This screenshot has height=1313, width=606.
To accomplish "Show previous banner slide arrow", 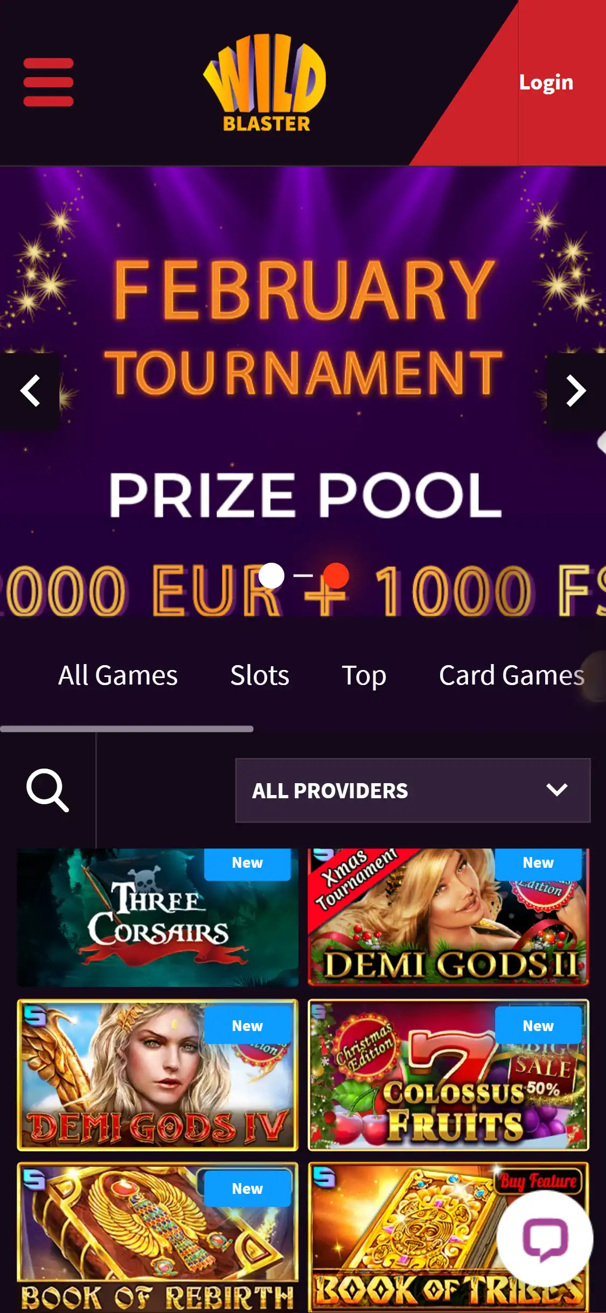I will 30,390.
